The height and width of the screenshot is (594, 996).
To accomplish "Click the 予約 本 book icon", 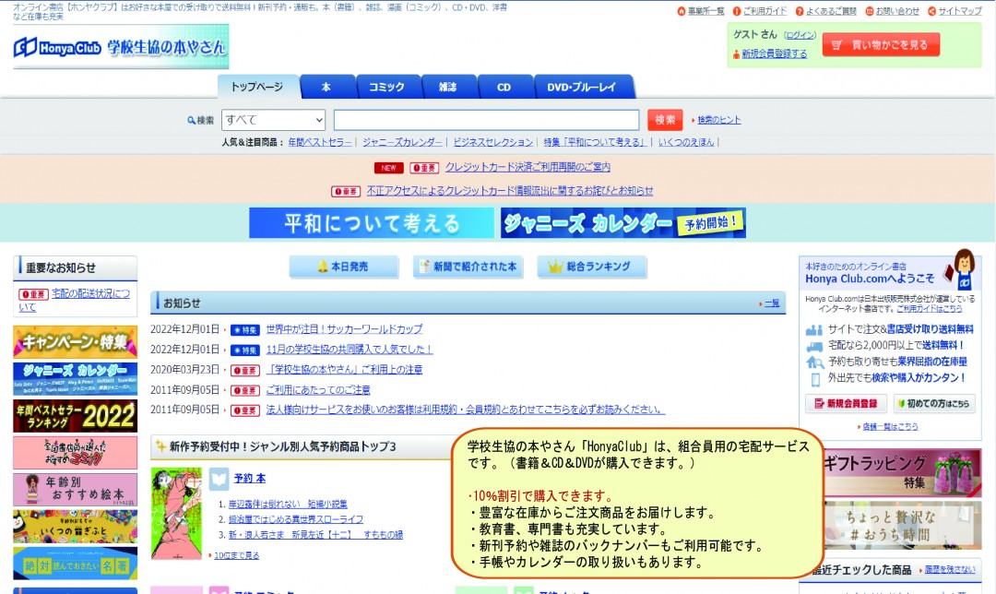I will (x=219, y=479).
